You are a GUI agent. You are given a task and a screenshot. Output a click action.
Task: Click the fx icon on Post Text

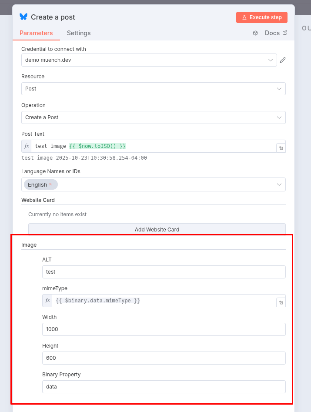click(27, 146)
